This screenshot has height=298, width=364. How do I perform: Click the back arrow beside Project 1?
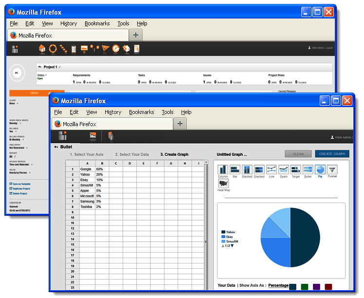coord(40,67)
